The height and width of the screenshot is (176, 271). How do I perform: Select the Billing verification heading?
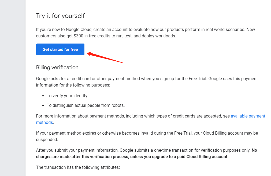tap(57, 67)
